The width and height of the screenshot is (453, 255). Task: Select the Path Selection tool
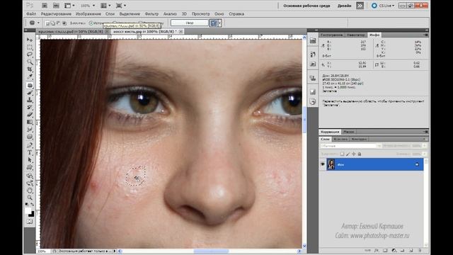click(x=30, y=160)
